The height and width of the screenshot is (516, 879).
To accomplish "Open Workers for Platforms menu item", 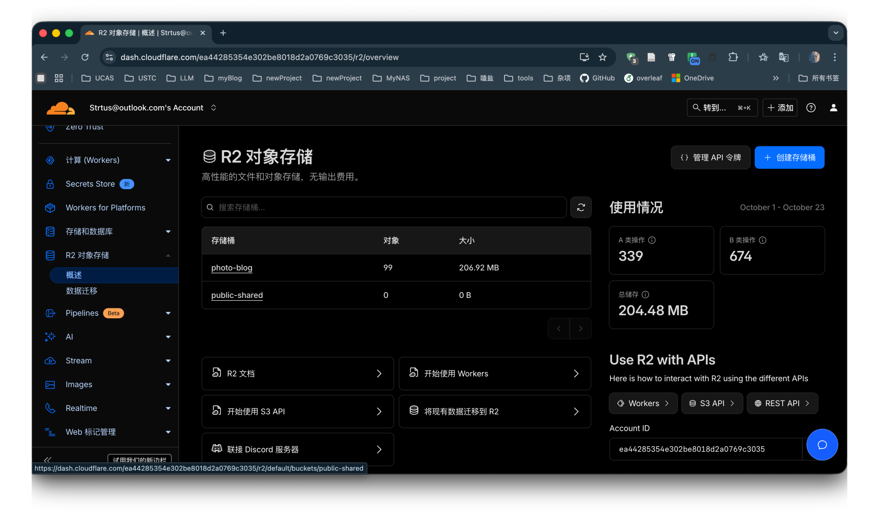I will [105, 208].
